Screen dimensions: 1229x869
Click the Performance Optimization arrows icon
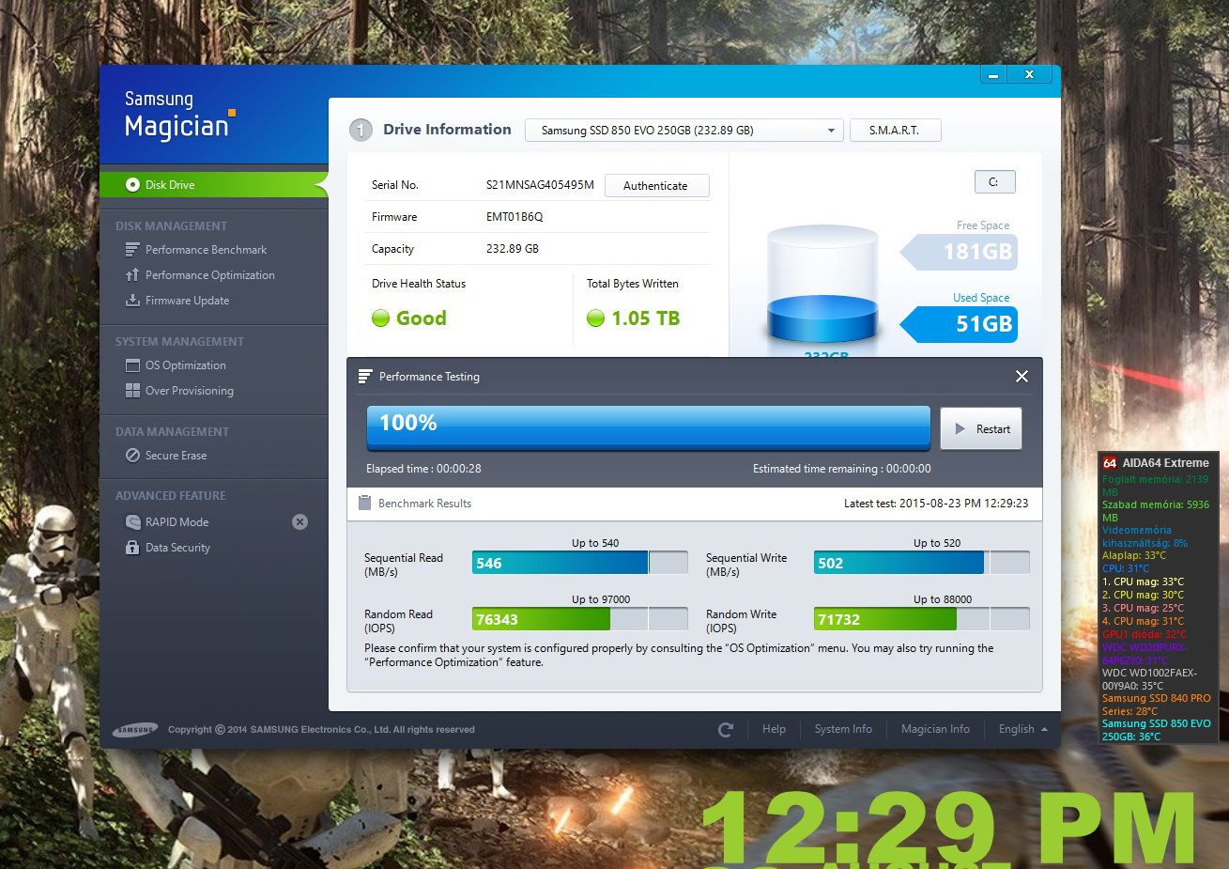pos(132,275)
